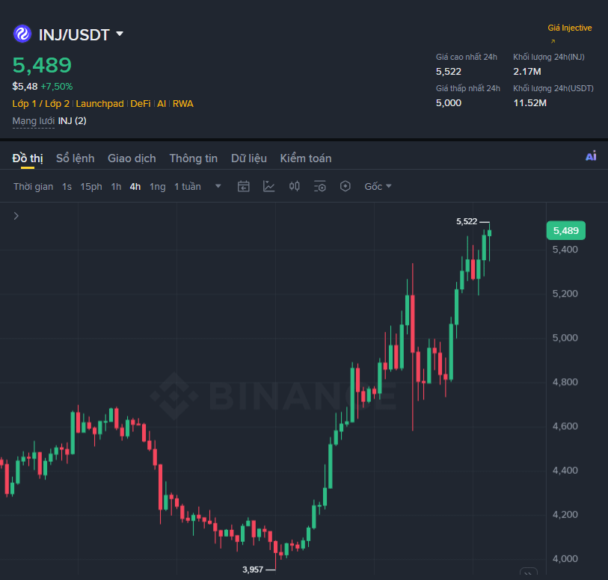Click the 3,957 low price marker
This screenshot has width=608, height=580.
(x=253, y=570)
